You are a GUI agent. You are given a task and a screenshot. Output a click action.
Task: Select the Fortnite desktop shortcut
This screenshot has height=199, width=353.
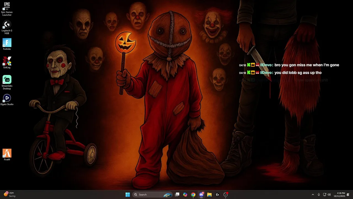[x=7, y=44]
